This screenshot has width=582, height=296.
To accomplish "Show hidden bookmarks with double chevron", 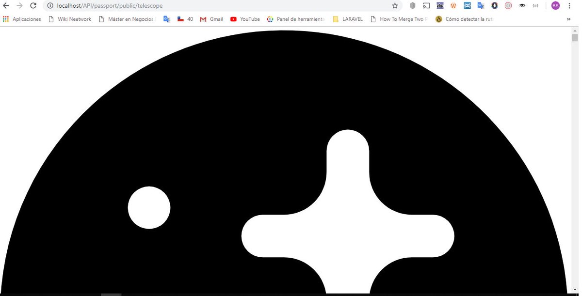I will (568, 19).
